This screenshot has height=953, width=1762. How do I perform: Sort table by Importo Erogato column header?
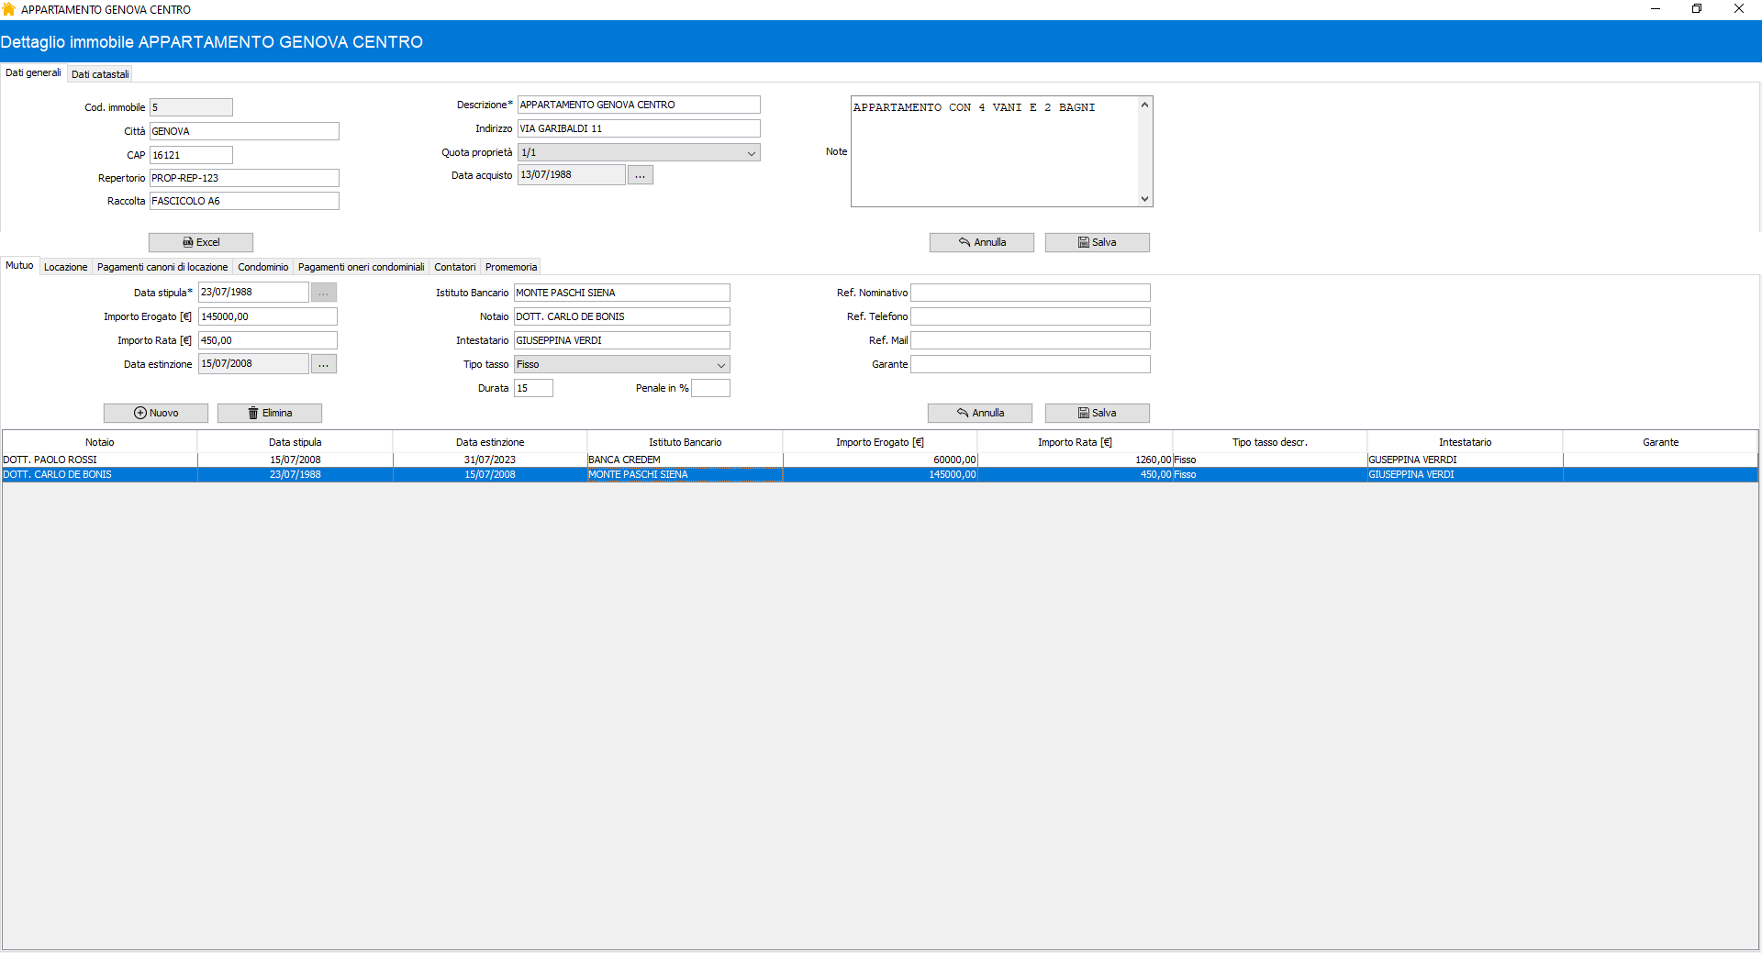pyautogui.click(x=879, y=442)
